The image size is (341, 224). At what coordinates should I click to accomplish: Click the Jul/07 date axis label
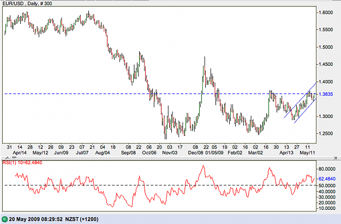82,153
